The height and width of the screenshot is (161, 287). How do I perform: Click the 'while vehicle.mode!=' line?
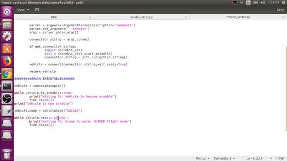click(x=42, y=118)
